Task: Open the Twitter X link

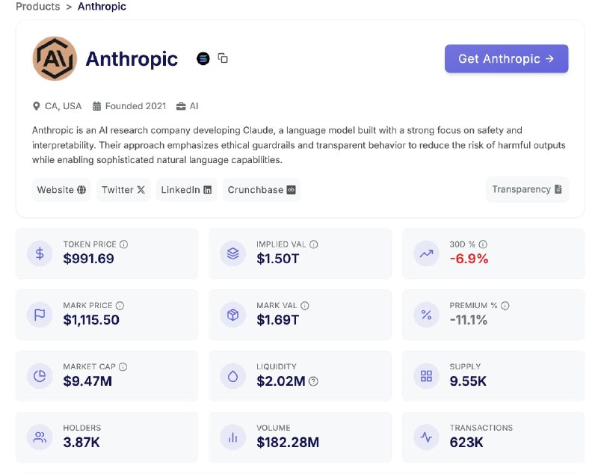Action: tap(123, 189)
